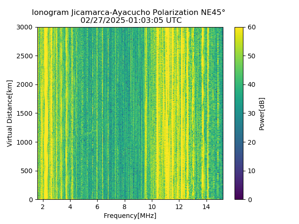The height and width of the screenshot is (224, 299).
Task: Click the bright yellow band near 11 MHz
Action: tap(167, 113)
